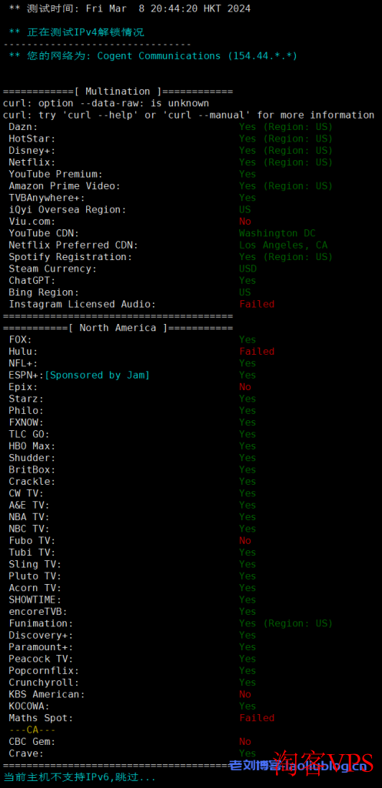Click the Maths Spot Failed status
The image size is (382, 788).
point(257,718)
